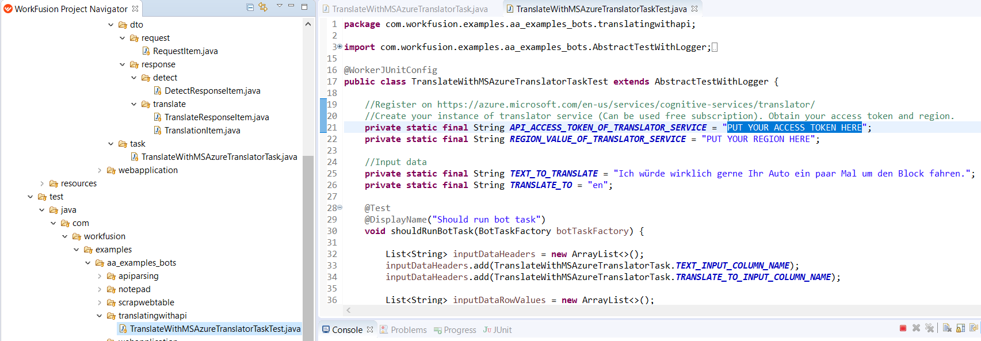Click the Java file icon on active editor tab

[510, 9]
